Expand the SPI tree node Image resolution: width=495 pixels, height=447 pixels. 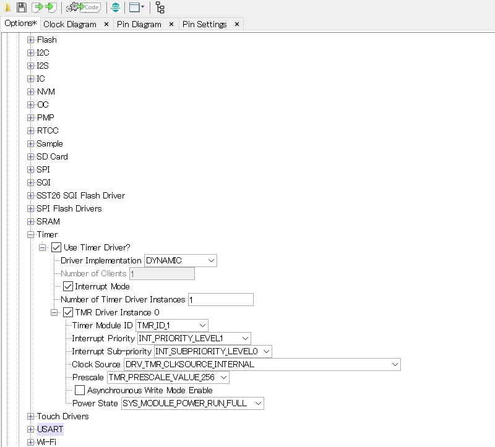tap(30, 170)
